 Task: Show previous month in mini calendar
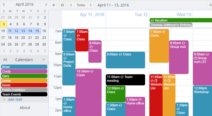[4, 5]
